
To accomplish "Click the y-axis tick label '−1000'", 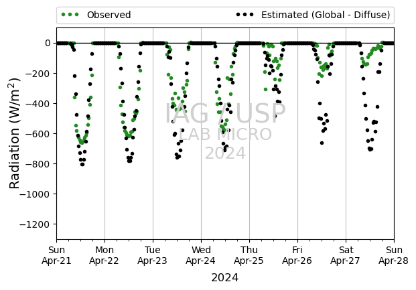I will coord(35,194).
